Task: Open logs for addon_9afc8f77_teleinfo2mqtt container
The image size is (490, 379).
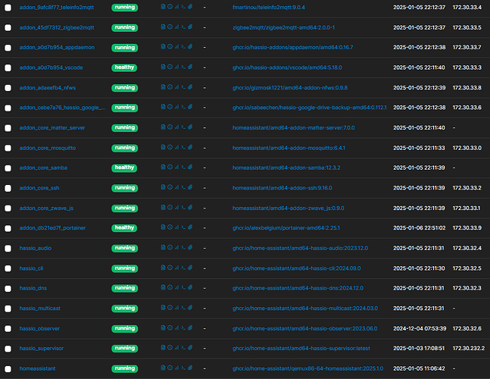Action: click(163, 7)
